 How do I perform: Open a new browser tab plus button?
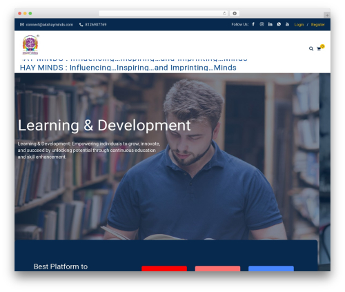pyautogui.click(x=327, y=15)
